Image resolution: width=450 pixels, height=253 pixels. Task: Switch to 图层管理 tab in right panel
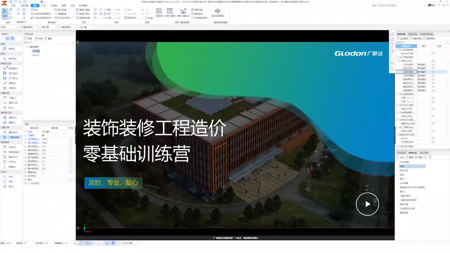coord(412,34)
